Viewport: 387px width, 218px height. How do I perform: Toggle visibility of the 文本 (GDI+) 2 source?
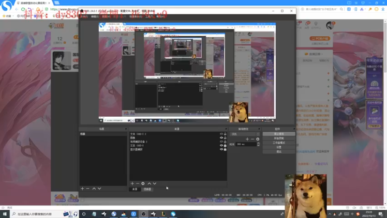click(x=222, y=134)
